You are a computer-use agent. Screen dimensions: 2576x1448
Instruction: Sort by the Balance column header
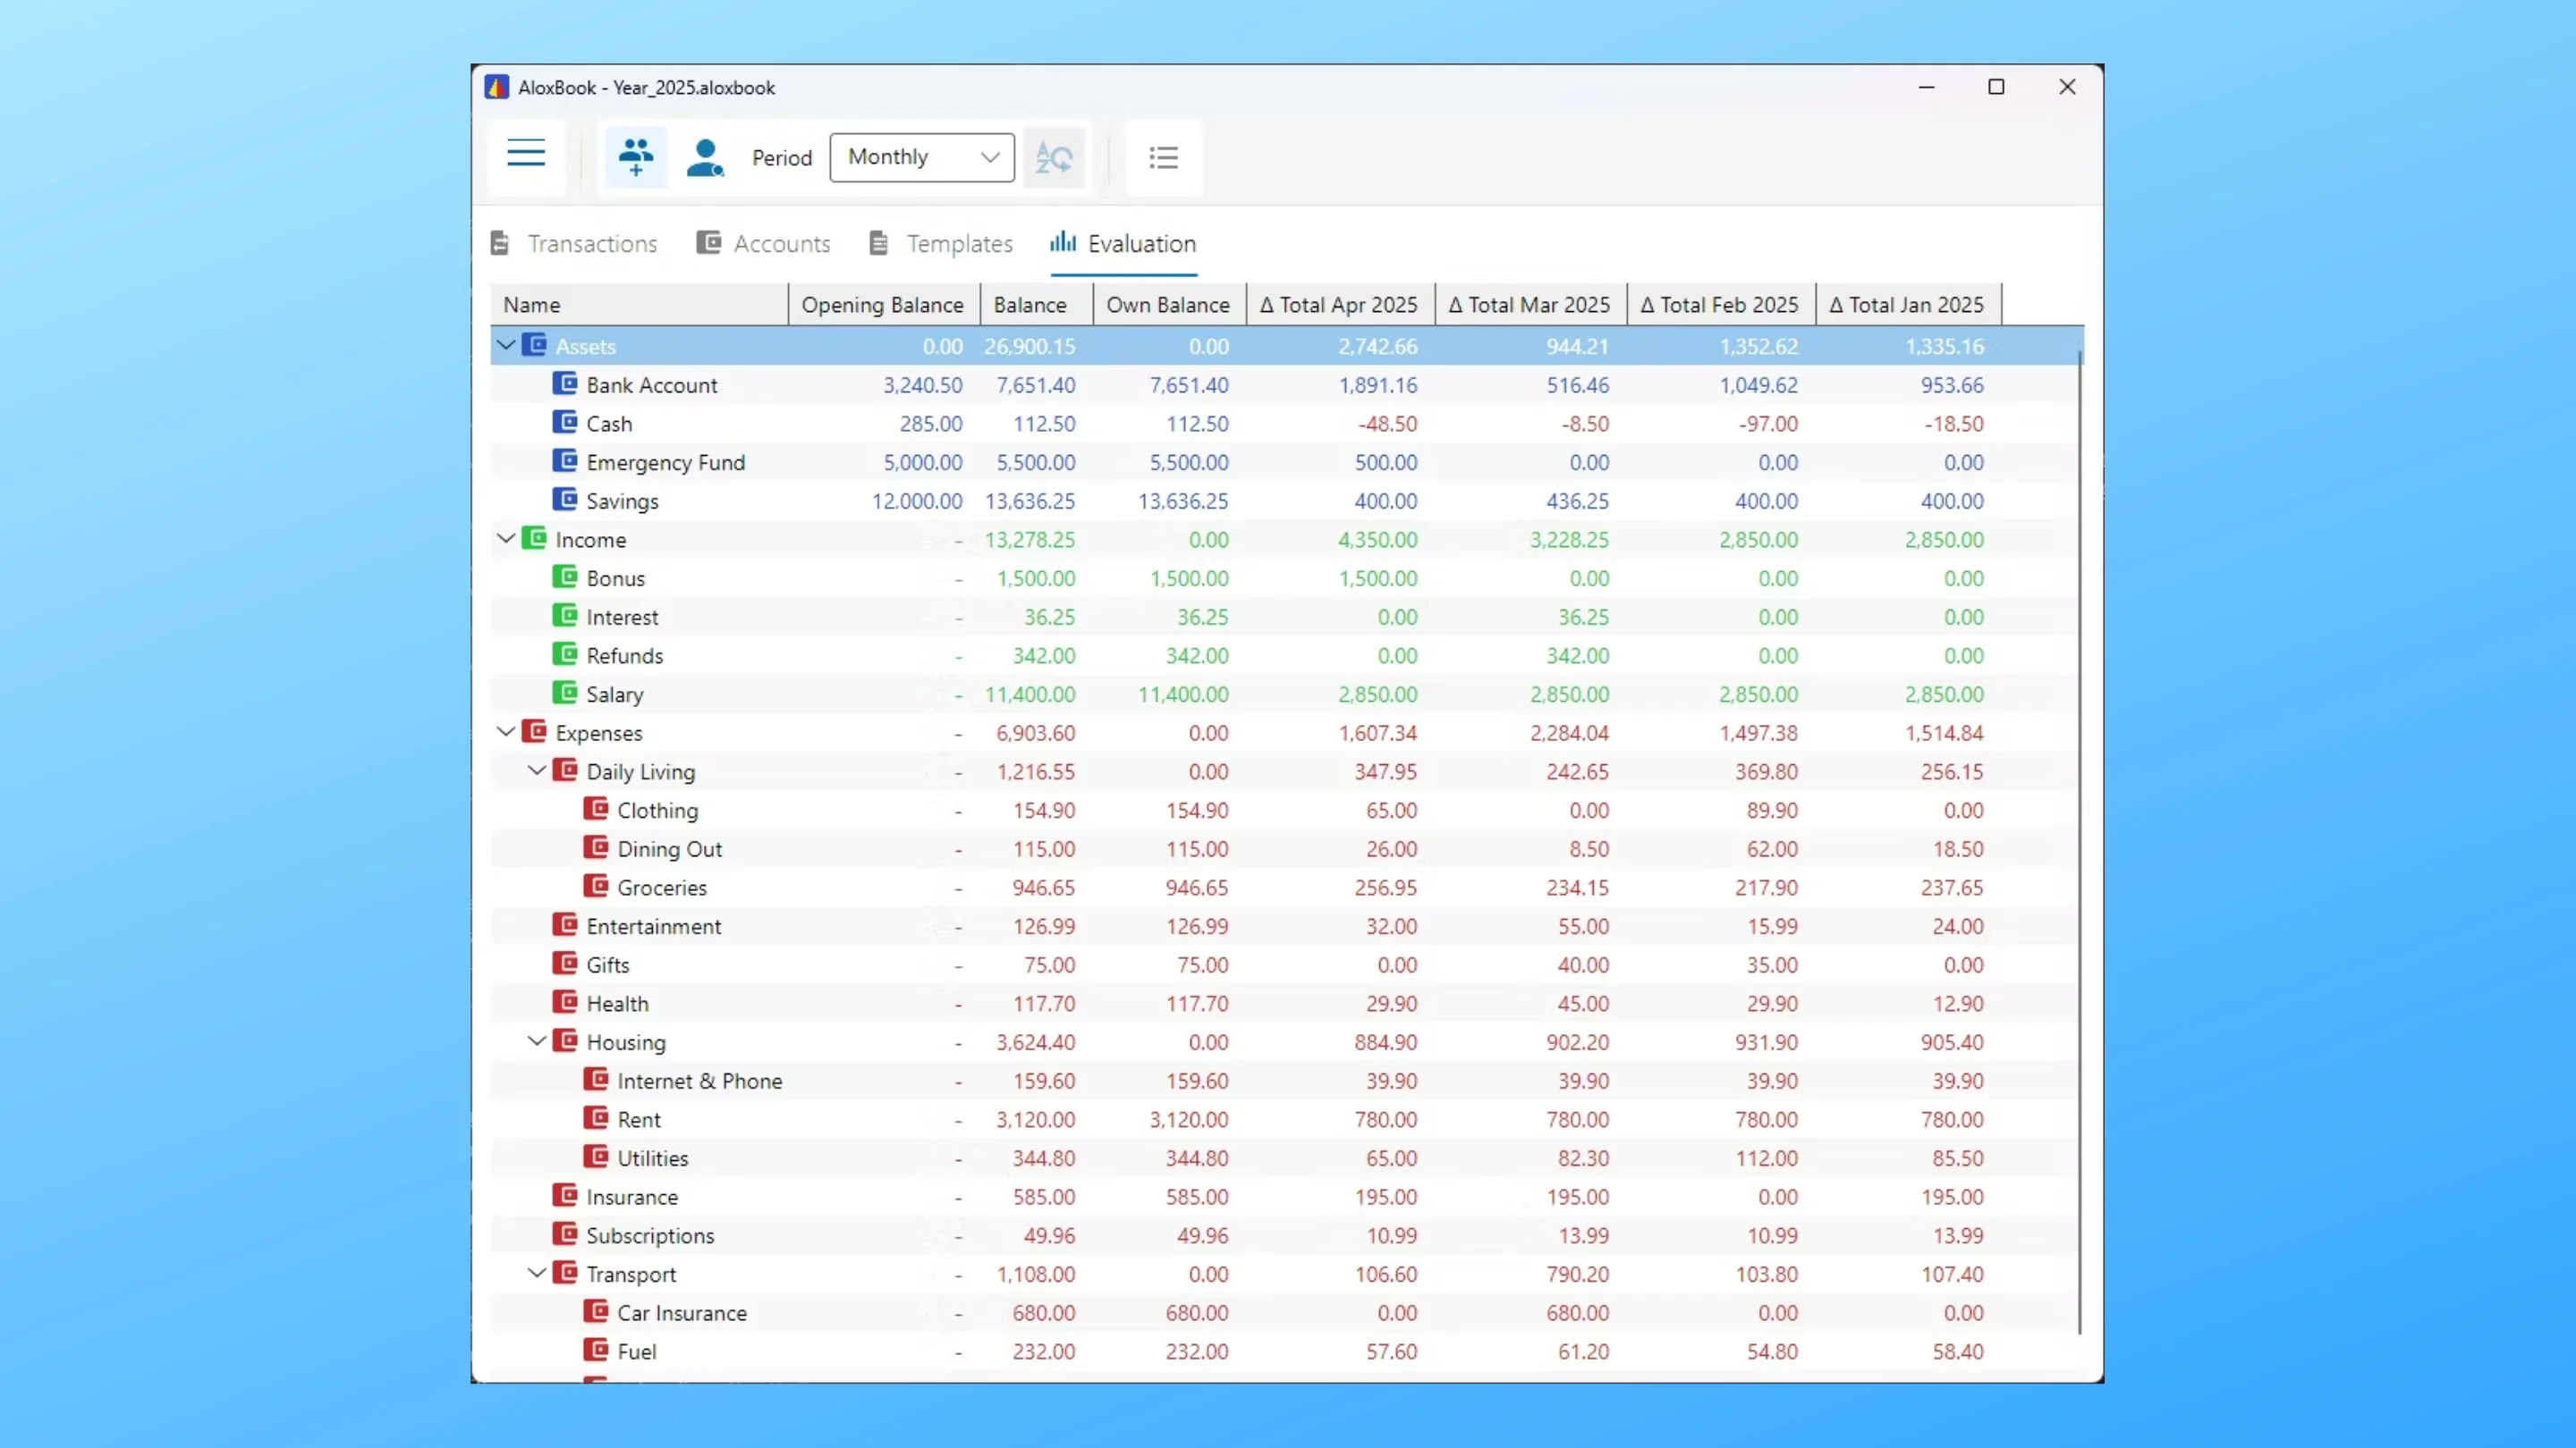tap(1037, 305)
